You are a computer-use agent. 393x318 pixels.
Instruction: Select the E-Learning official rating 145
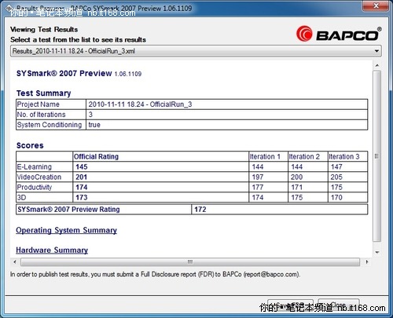[82, 166]
